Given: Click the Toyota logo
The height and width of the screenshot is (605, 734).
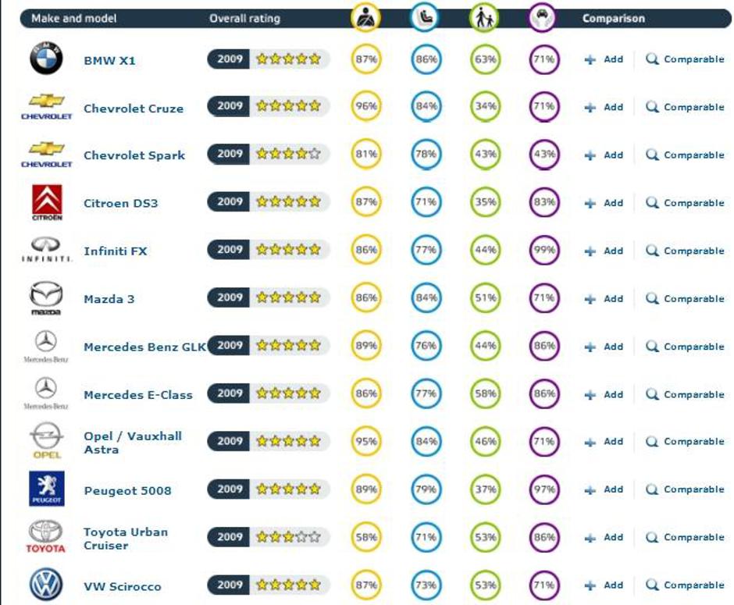Looking at the screenshot, I should [45, 536].
